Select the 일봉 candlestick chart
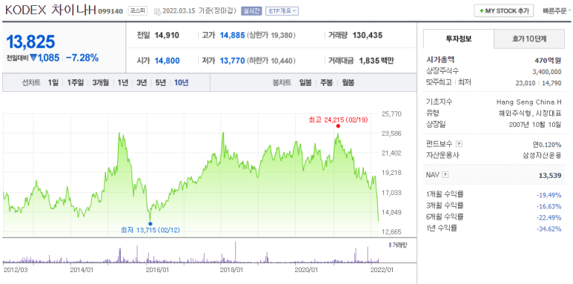This screenshot has width=573, height=284. point(305,82)
